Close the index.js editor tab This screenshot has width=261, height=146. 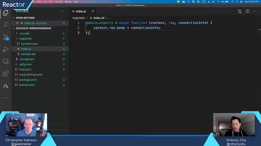(93, 11)
